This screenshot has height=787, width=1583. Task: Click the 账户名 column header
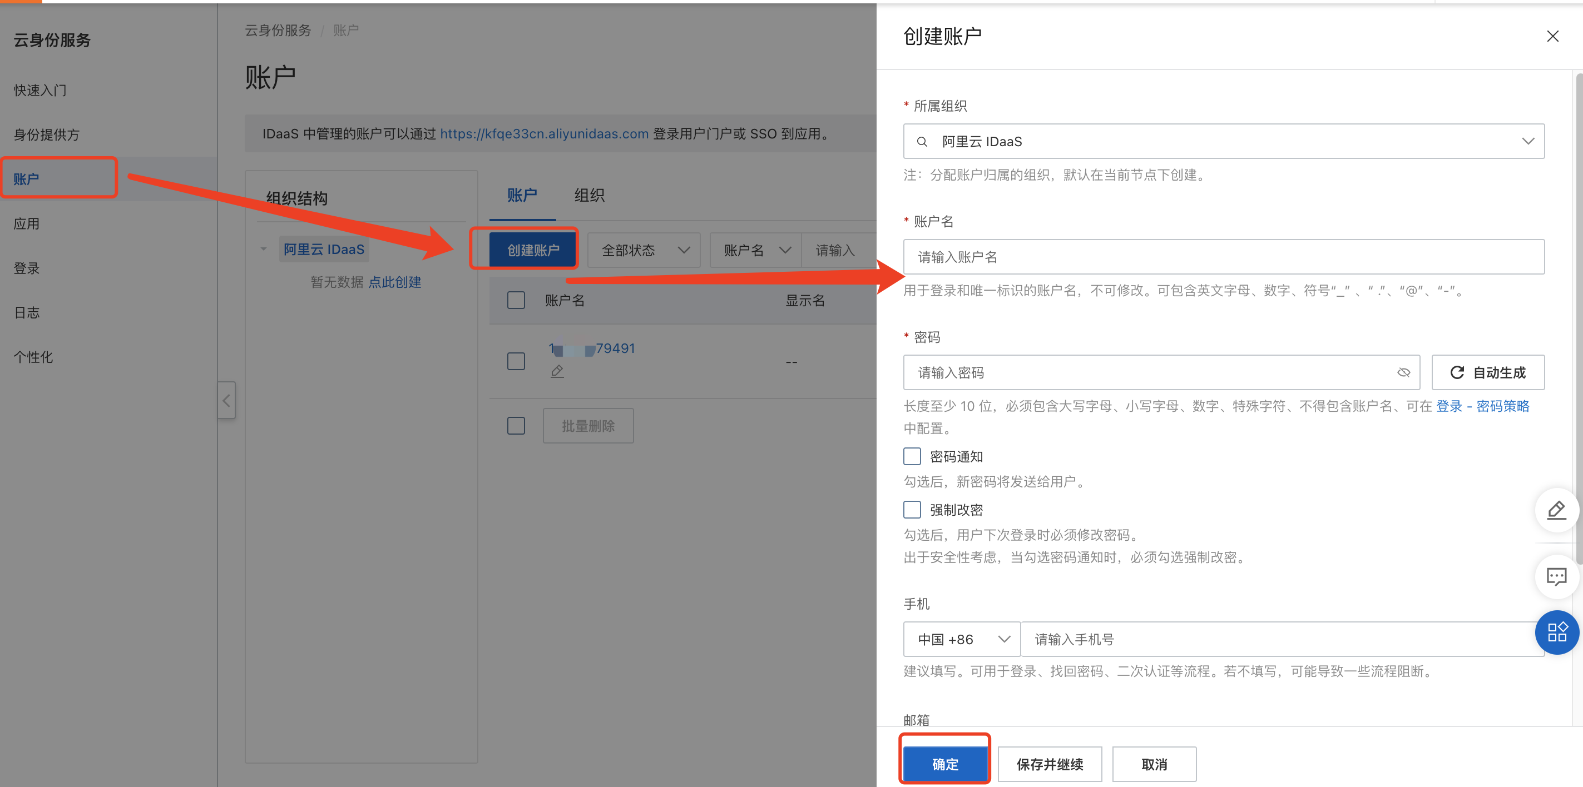coord(565,300)
